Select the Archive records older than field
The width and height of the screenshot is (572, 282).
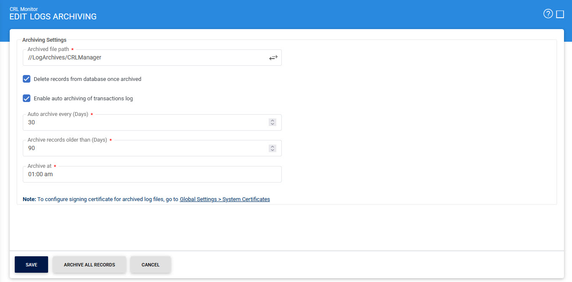tap(143, 148)
